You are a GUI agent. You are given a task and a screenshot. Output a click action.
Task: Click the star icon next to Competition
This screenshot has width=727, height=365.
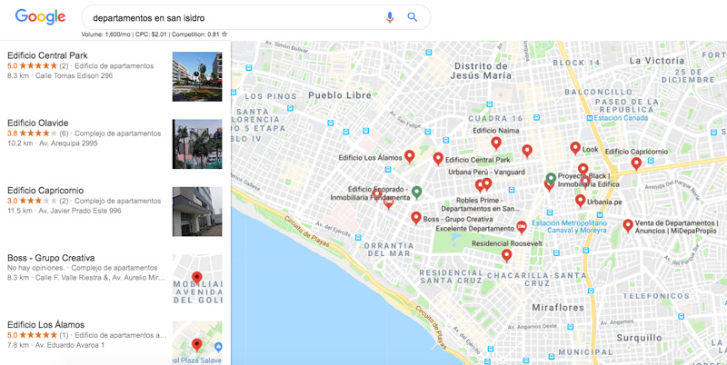pos(224,34)
